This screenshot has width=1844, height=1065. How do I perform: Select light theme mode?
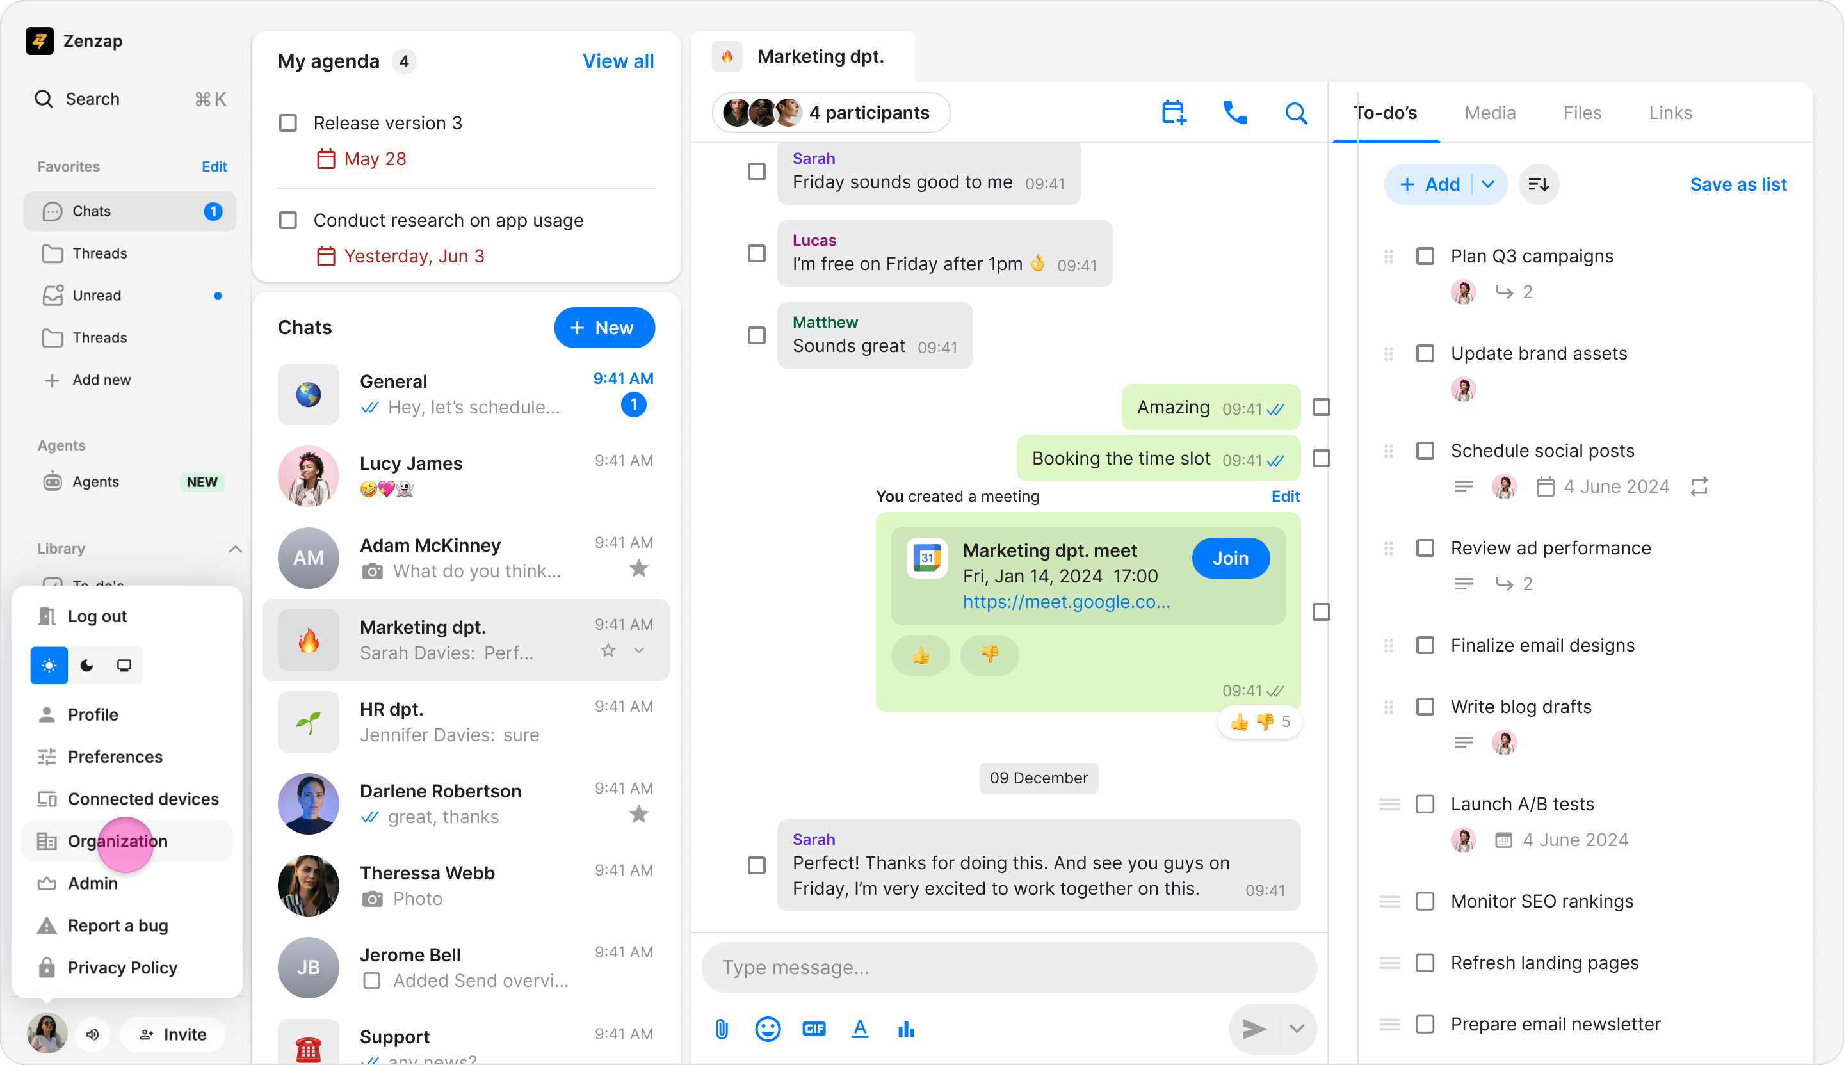[x=49, y=666]
